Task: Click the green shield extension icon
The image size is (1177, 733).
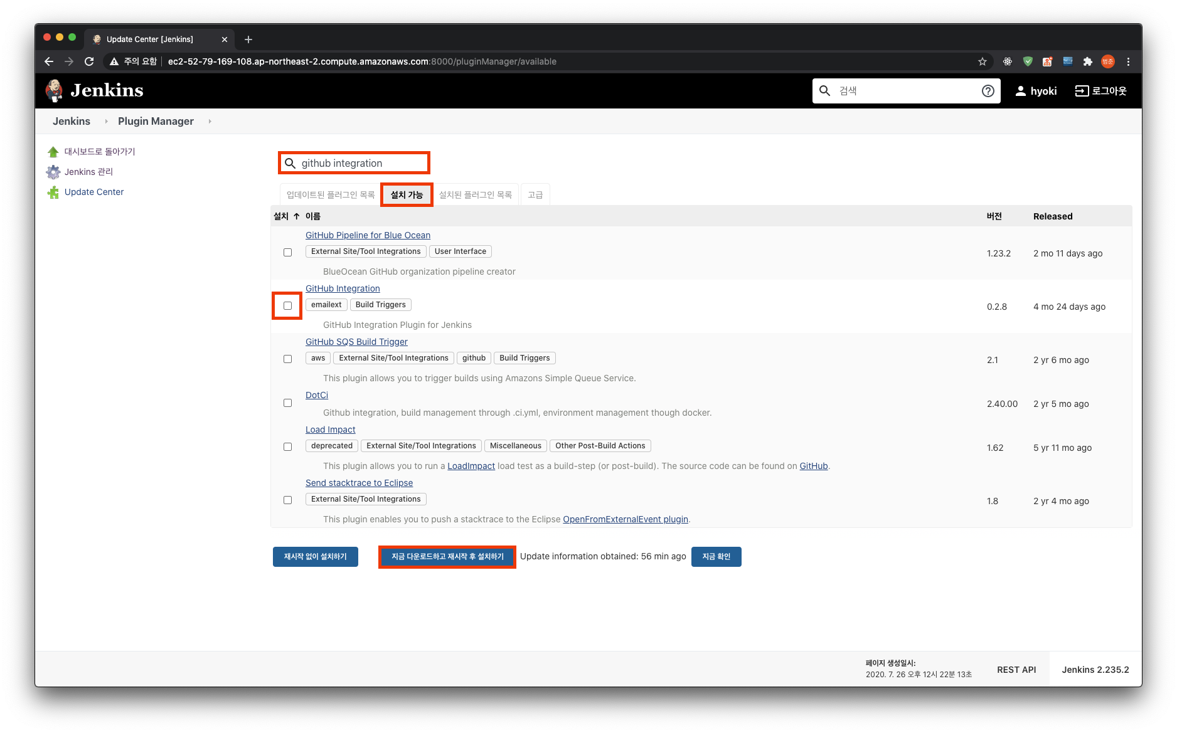Action: [1028, 61]
